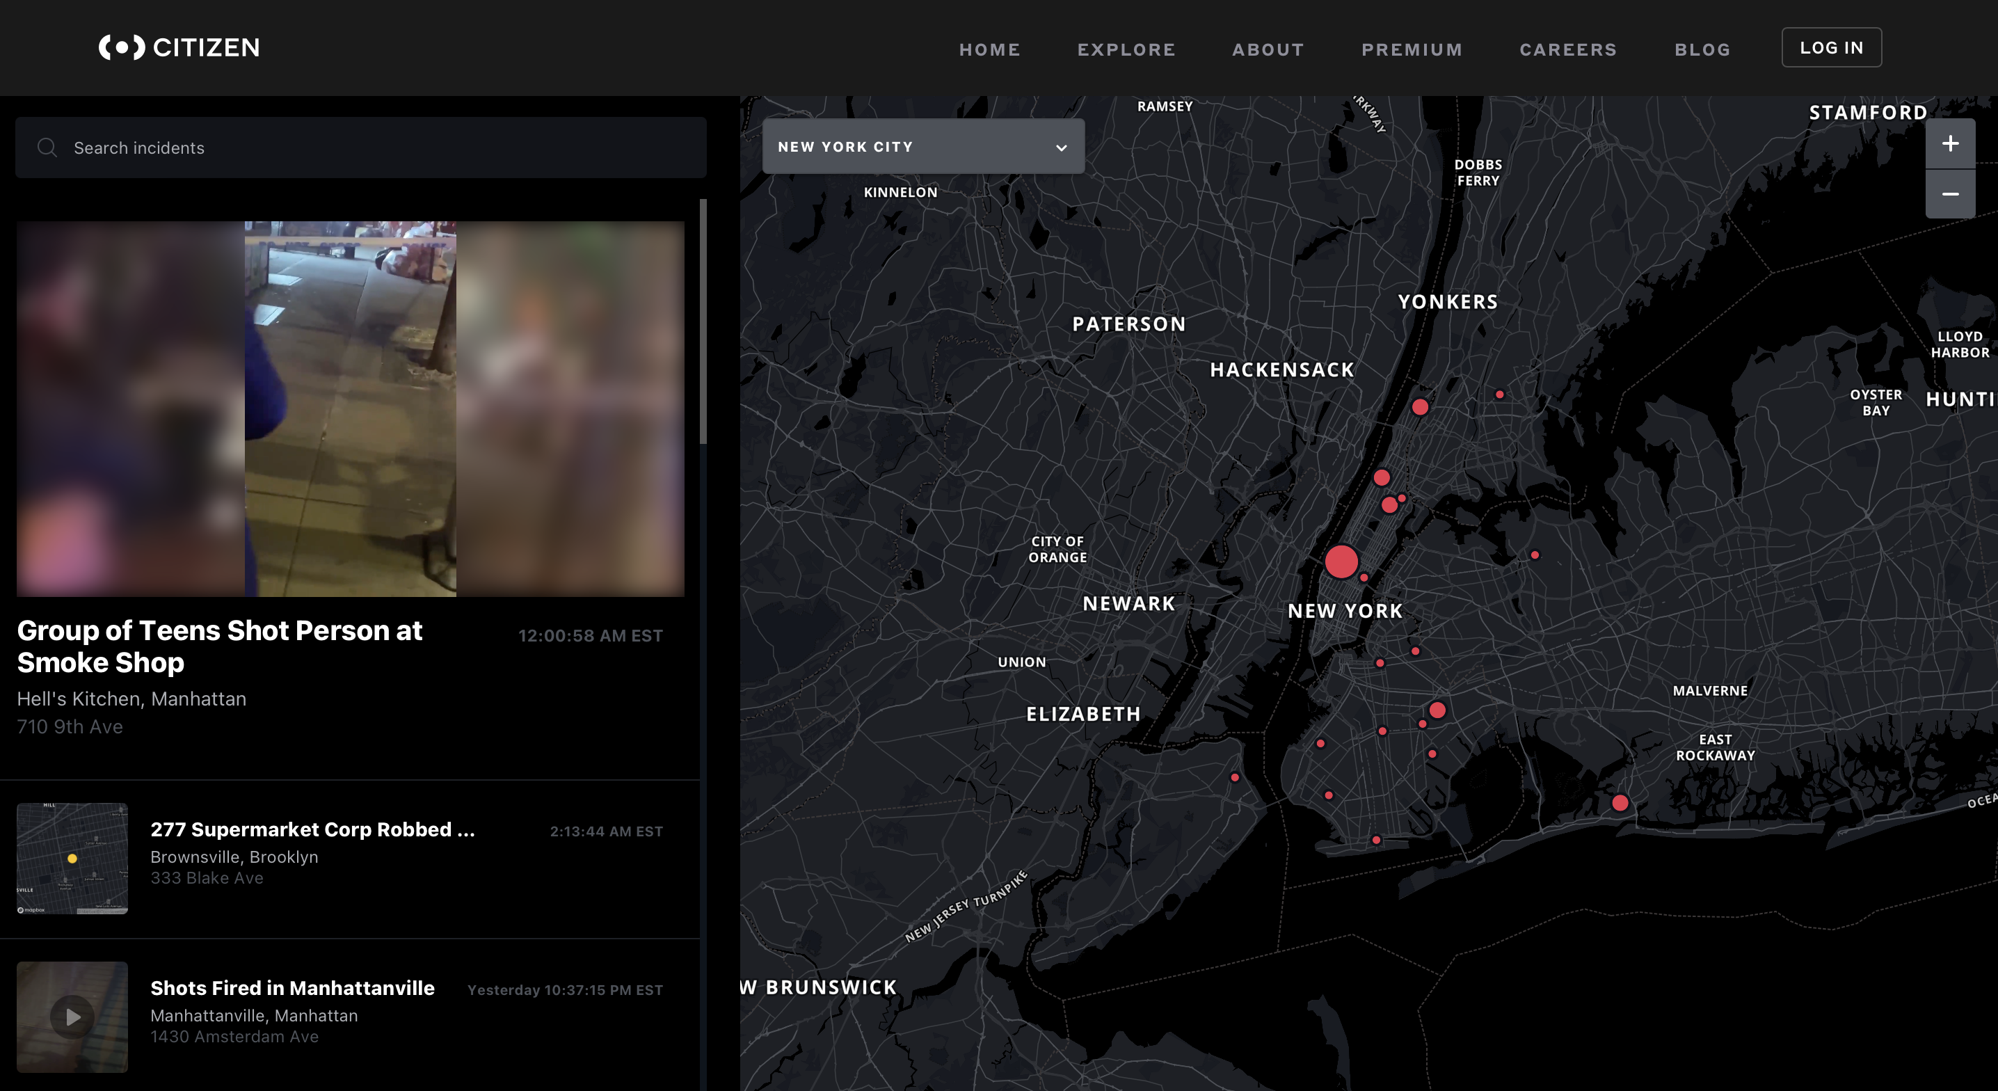
Task: Open the Blog page
Action: pyautogui.click(x=1702, y=49)
